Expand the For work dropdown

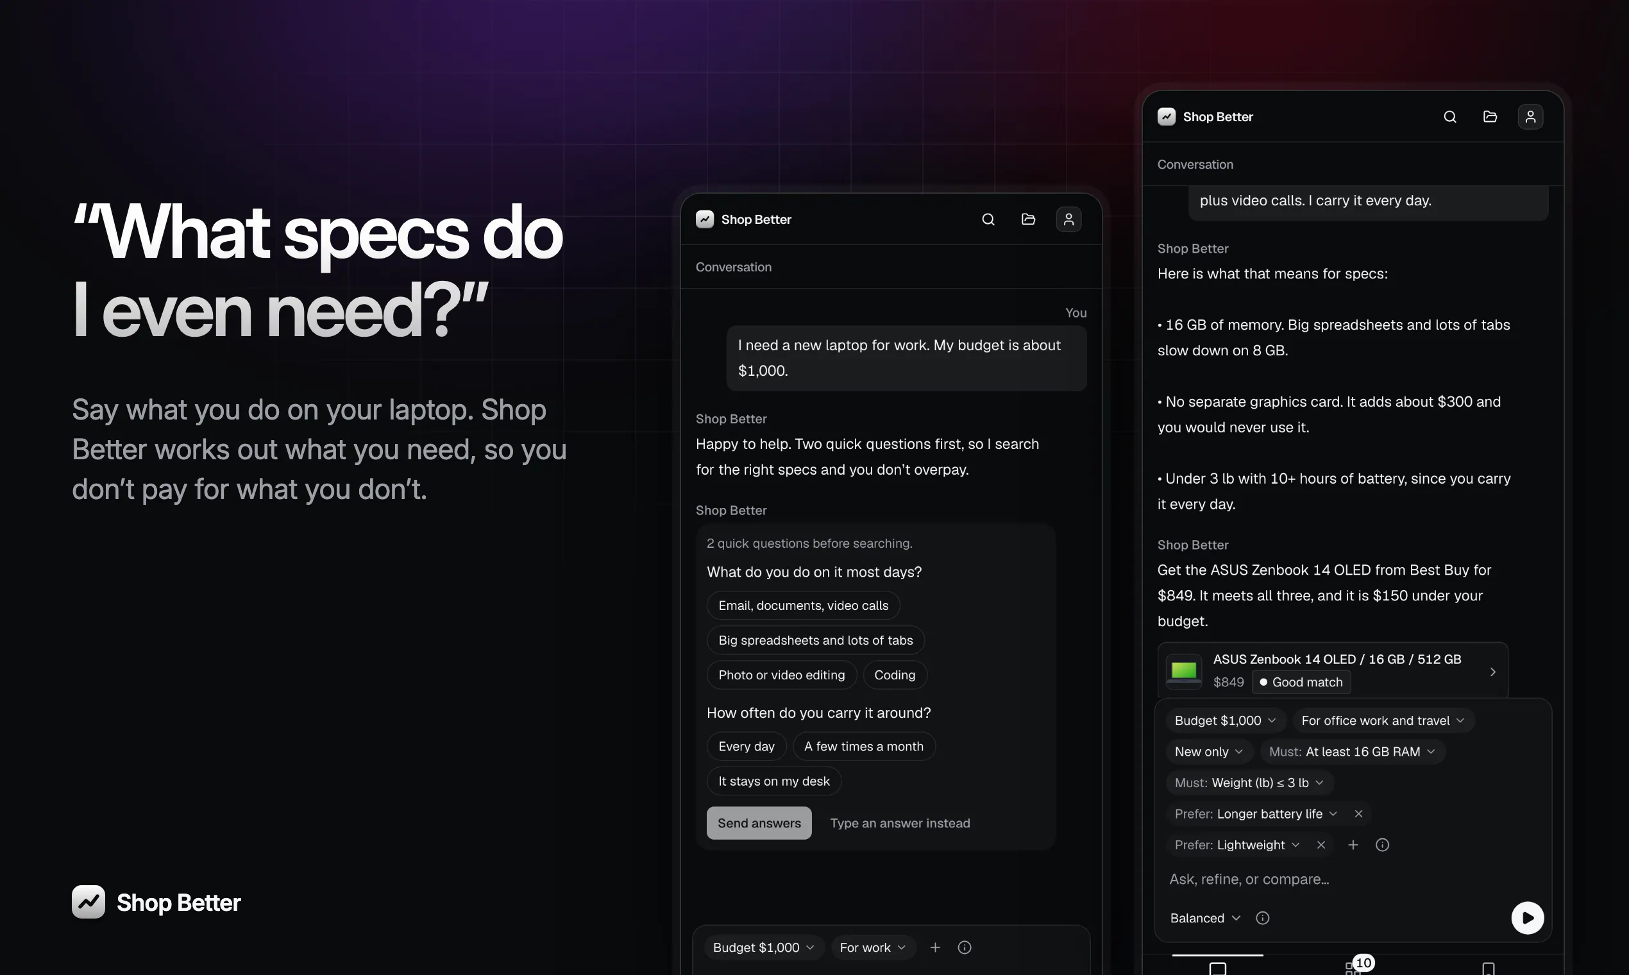click(x=873, y=947)
